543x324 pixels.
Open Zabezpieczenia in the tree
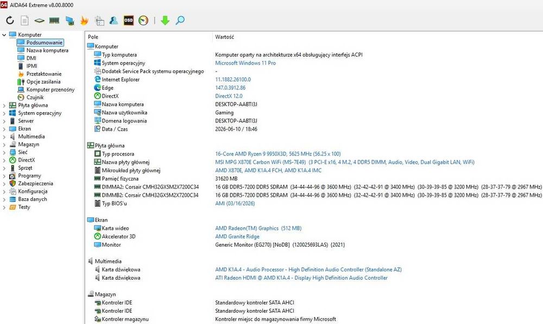click(x=35, y=184)
